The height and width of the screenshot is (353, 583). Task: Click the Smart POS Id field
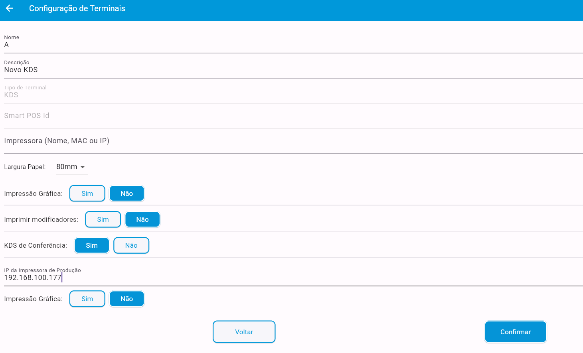tap(291, 116)
